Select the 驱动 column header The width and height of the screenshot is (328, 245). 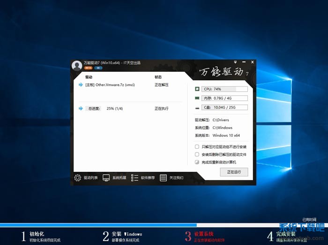tap(89, 77)
